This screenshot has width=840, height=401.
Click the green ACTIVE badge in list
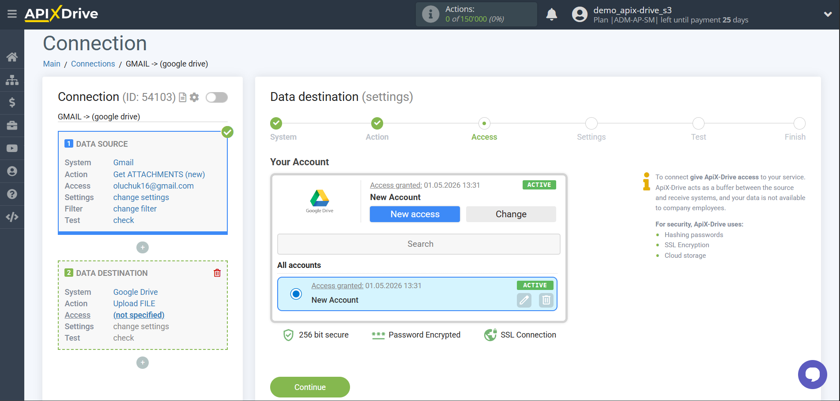point(535,285)
